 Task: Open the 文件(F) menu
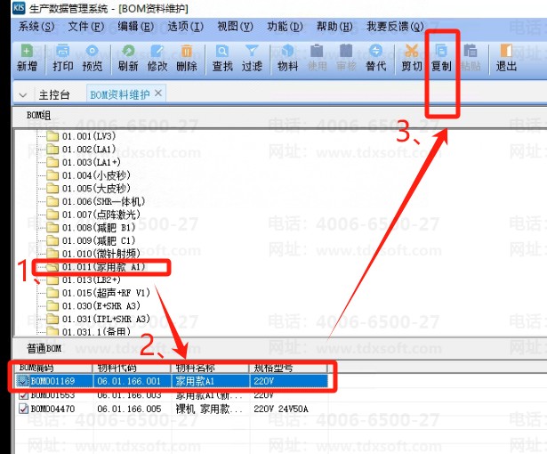tap(85, 27)
